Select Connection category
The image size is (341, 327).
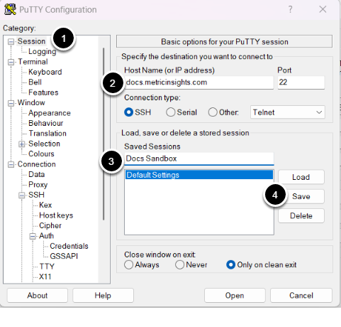pos(37,164)
